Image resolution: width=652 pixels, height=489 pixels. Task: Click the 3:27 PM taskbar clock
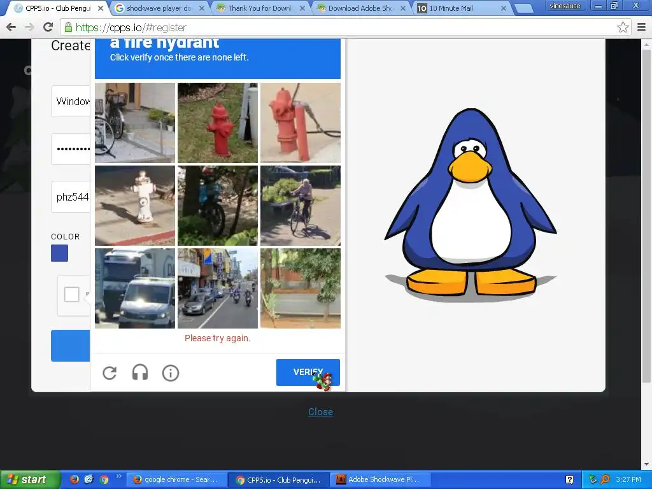click(628, 480)
